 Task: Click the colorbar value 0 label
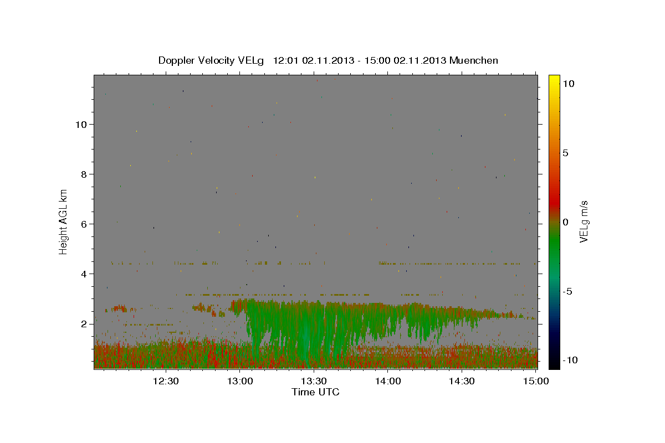566,222
